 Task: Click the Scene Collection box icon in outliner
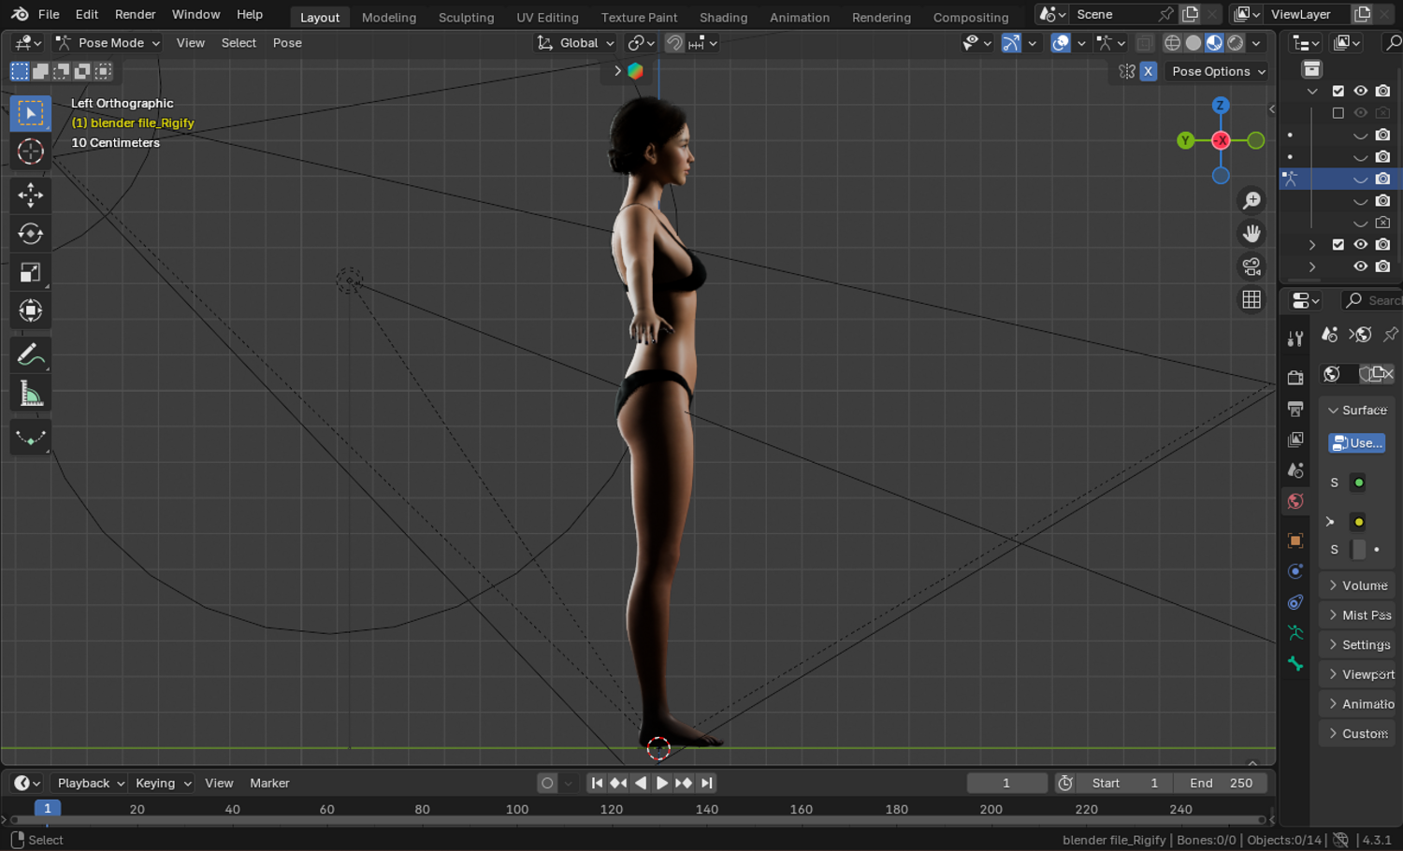coord(1311,70)
